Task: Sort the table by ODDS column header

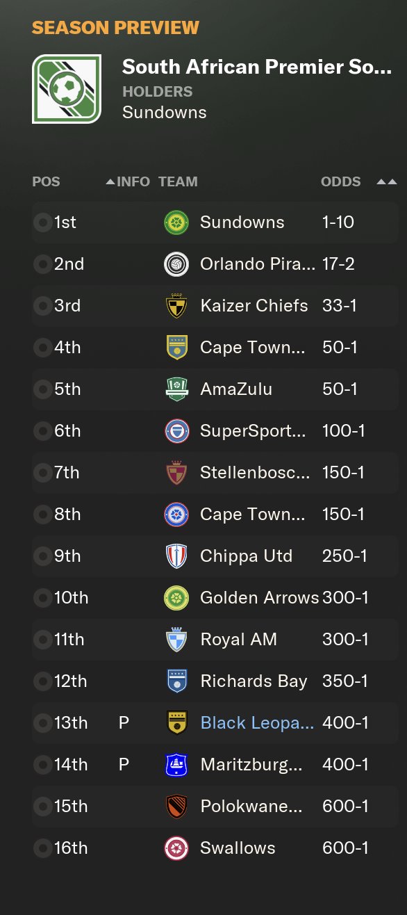Action: pos(340,182)
